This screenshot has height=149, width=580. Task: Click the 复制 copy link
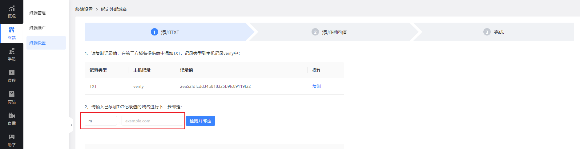[316, 86]
